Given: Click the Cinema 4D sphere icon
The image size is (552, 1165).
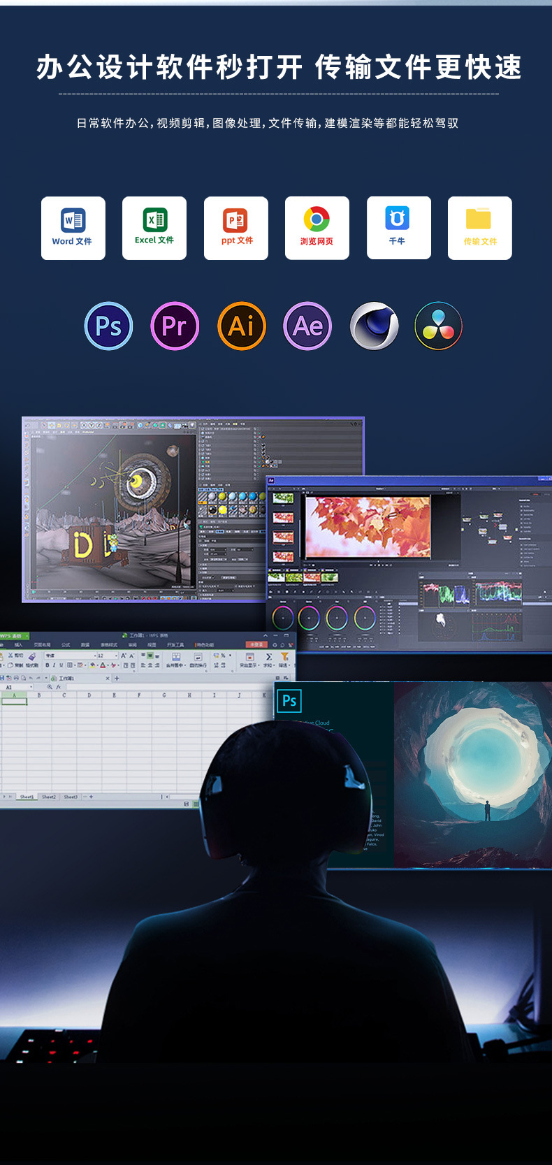Looking at the screenshot, I should point(375,326).
